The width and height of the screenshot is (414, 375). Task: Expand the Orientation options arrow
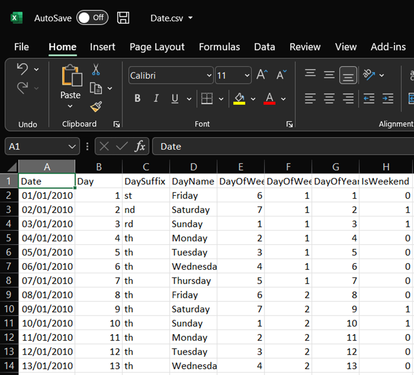tap(381, 75)
